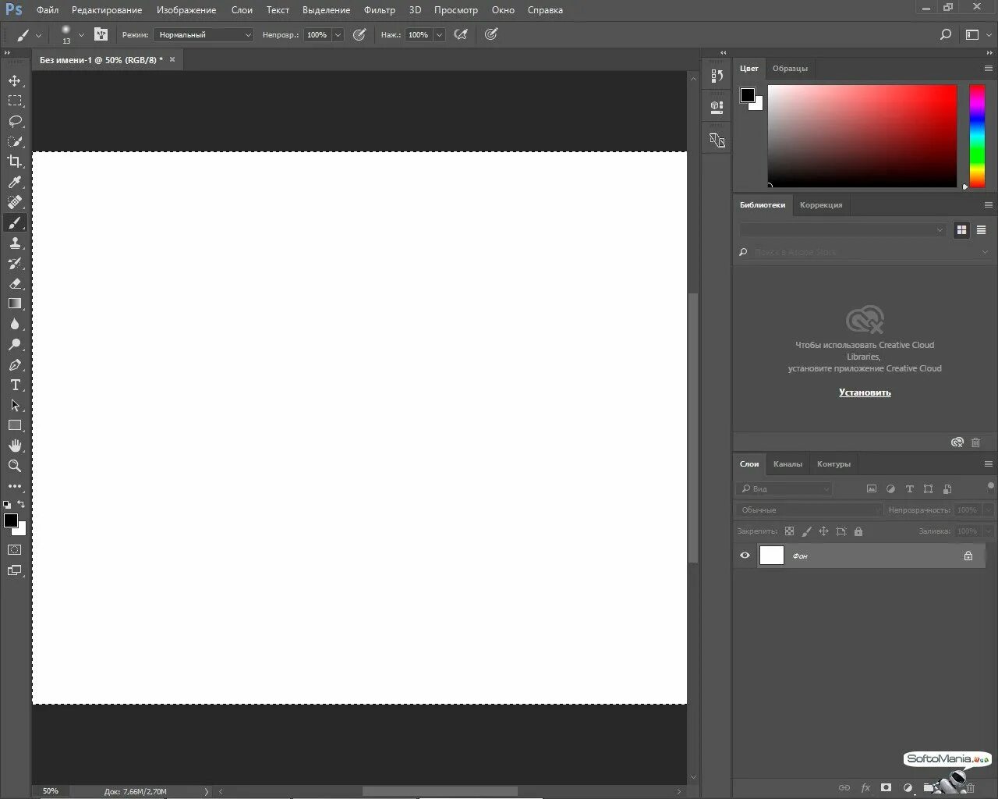Click the foreground color swatch in toolbar
Image resolution: width=998 pixels, height=799 pixels.
(11, 520)
